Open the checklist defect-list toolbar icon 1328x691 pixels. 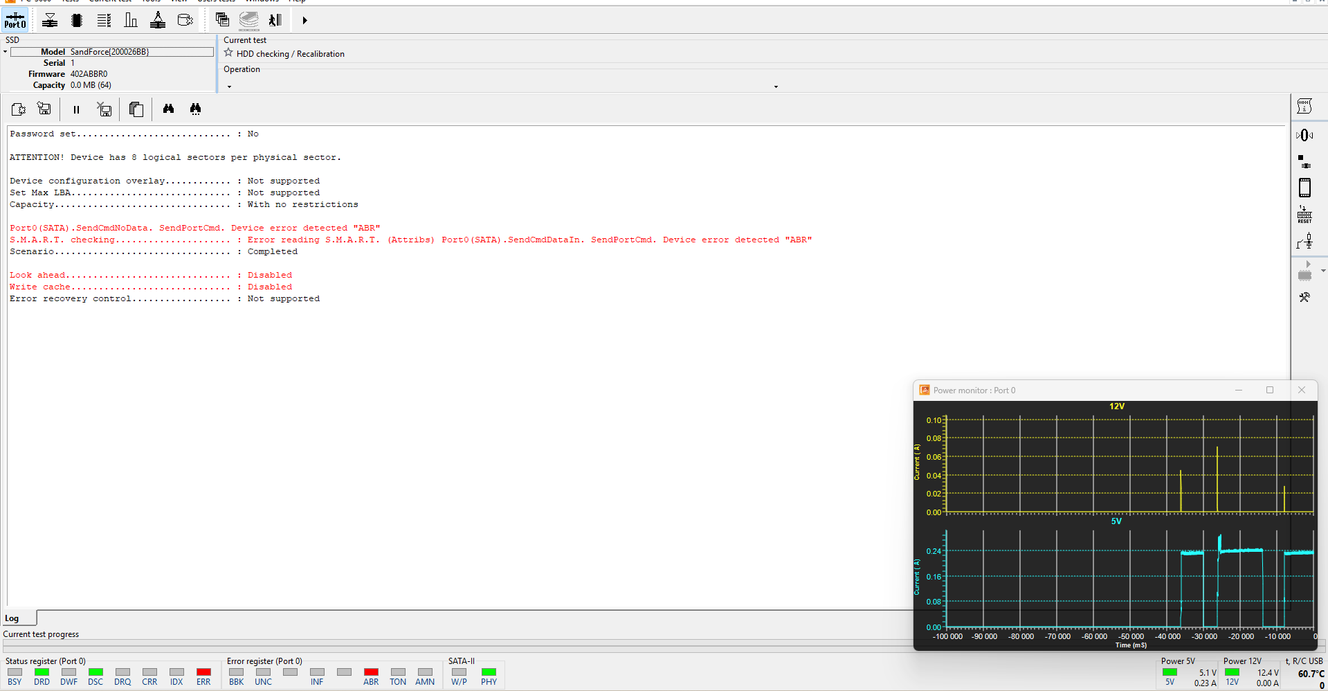pos(104,20)
